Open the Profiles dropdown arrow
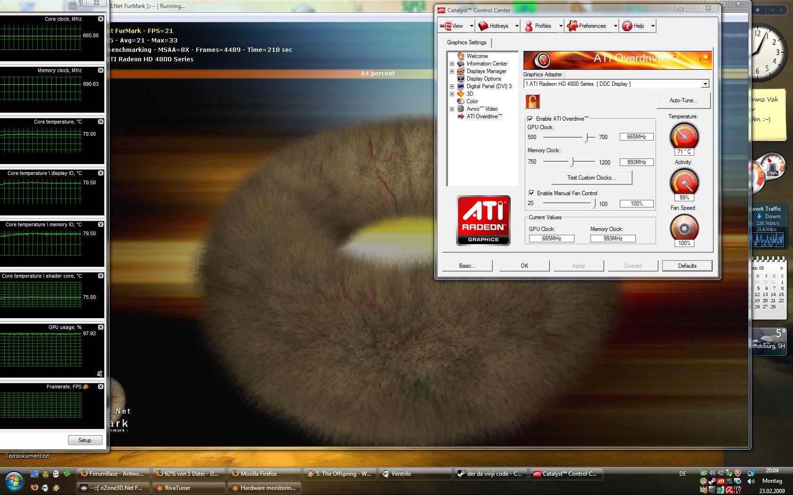The width and height of the screenshot is (793, 495). coord(561,26)
